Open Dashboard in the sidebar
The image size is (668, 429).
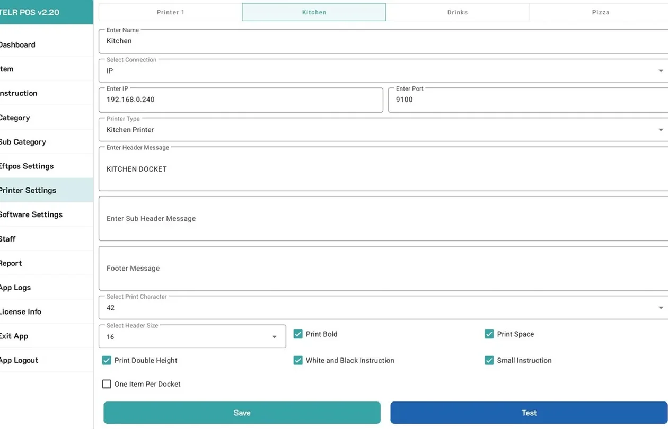click(x=46, y=45)
